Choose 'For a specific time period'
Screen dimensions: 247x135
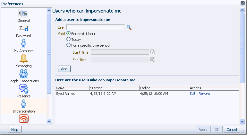(x=68, y=45)
